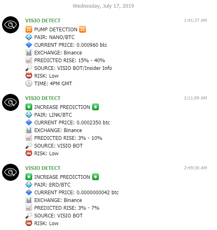Click the 1:41:37 AM timestamp
The width and height of the screenshot is (217, 230).
(195, 20)
